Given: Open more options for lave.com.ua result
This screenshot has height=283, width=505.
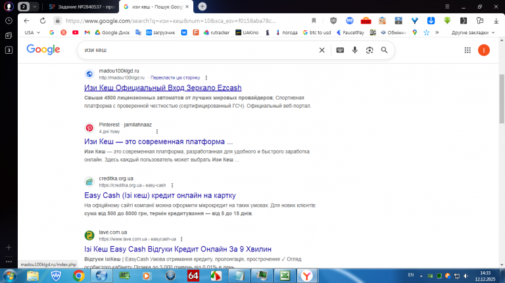Looking at the screenshot, I should [181, 239].
